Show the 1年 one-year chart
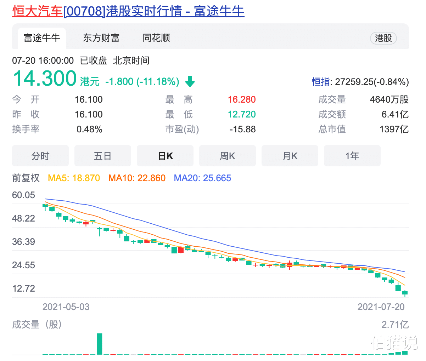 coord(352,156)
